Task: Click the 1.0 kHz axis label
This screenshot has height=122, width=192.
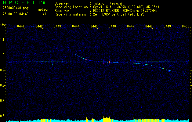Action: [2, 55]
